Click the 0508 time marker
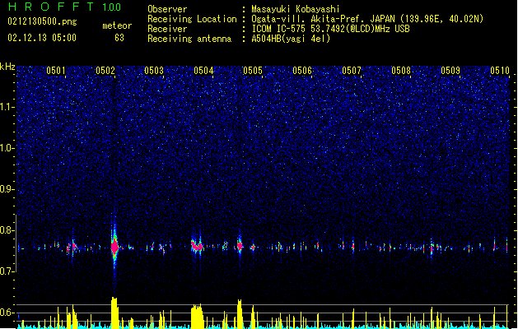Viewport: 518px width, 329px height. pyautogui.click(x=401, y=71)
